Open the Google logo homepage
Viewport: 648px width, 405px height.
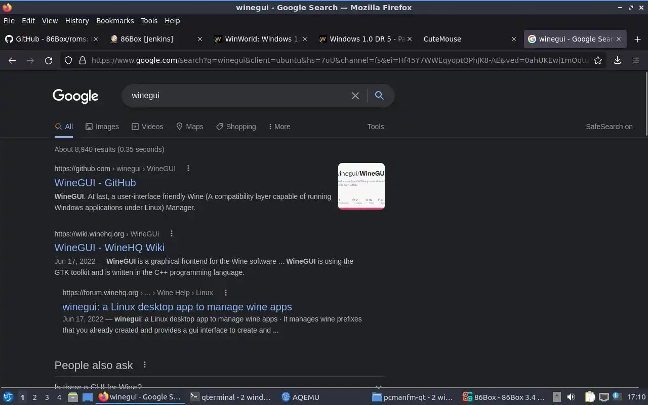coord(75,96)
